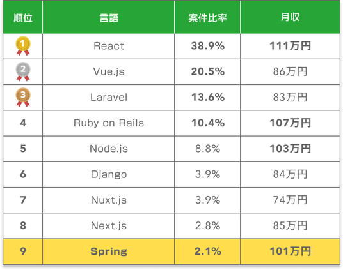The image size is (343, 270).
Task: Click the gold first-place medal icon
Action: tap(23, 46)
